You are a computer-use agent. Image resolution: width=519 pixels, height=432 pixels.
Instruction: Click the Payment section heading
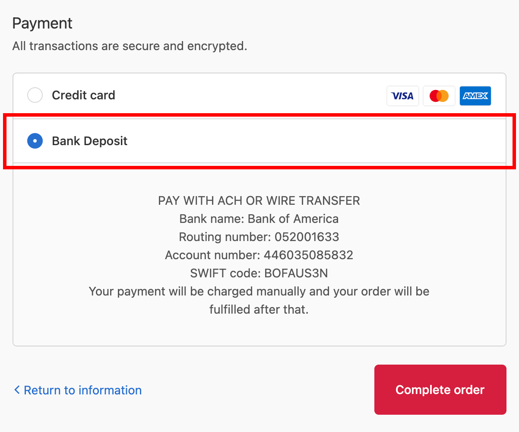click(x=42, y=23)
